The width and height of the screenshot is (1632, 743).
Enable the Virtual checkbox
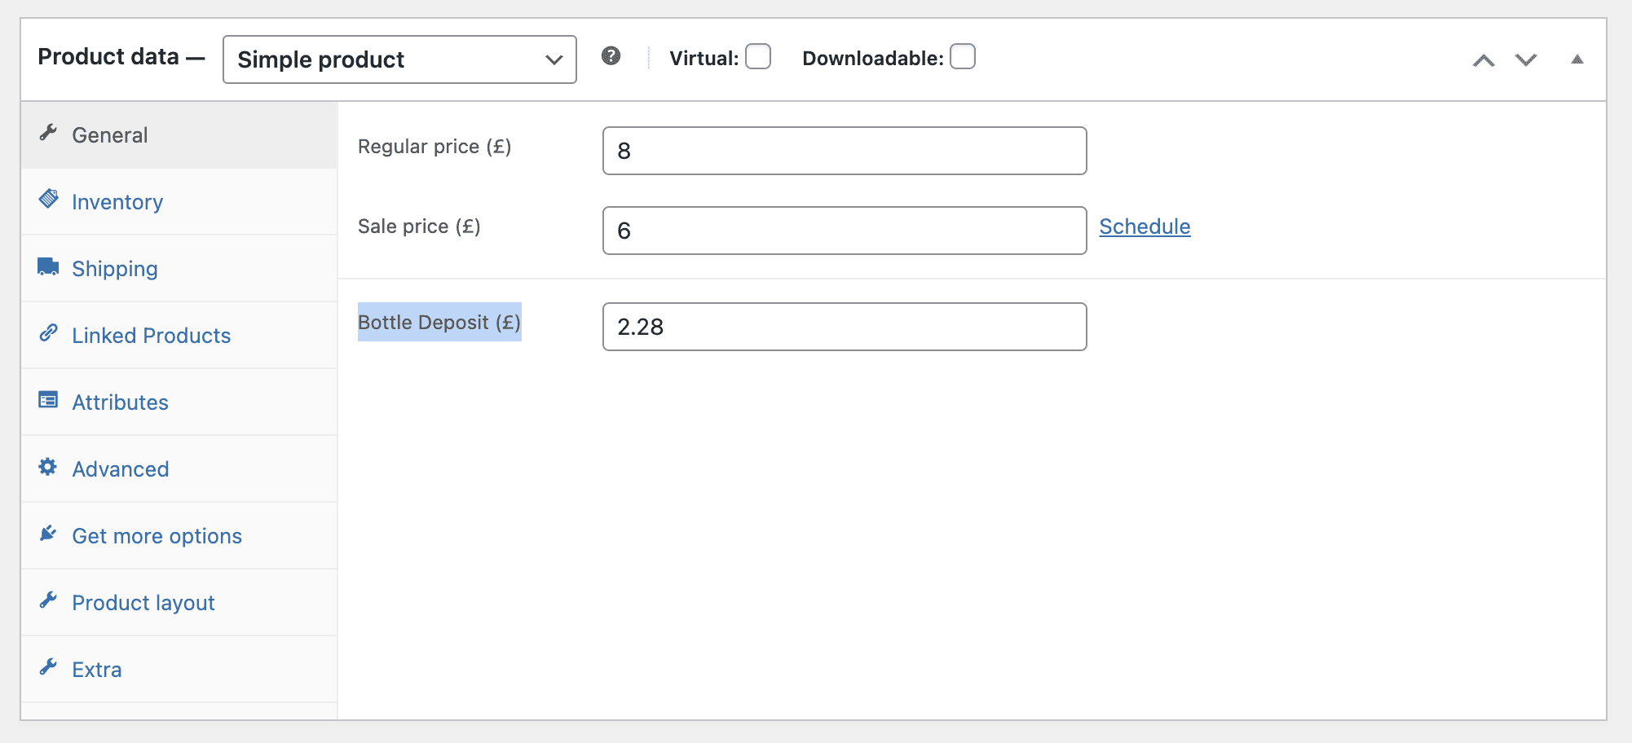tap(757, 57)
